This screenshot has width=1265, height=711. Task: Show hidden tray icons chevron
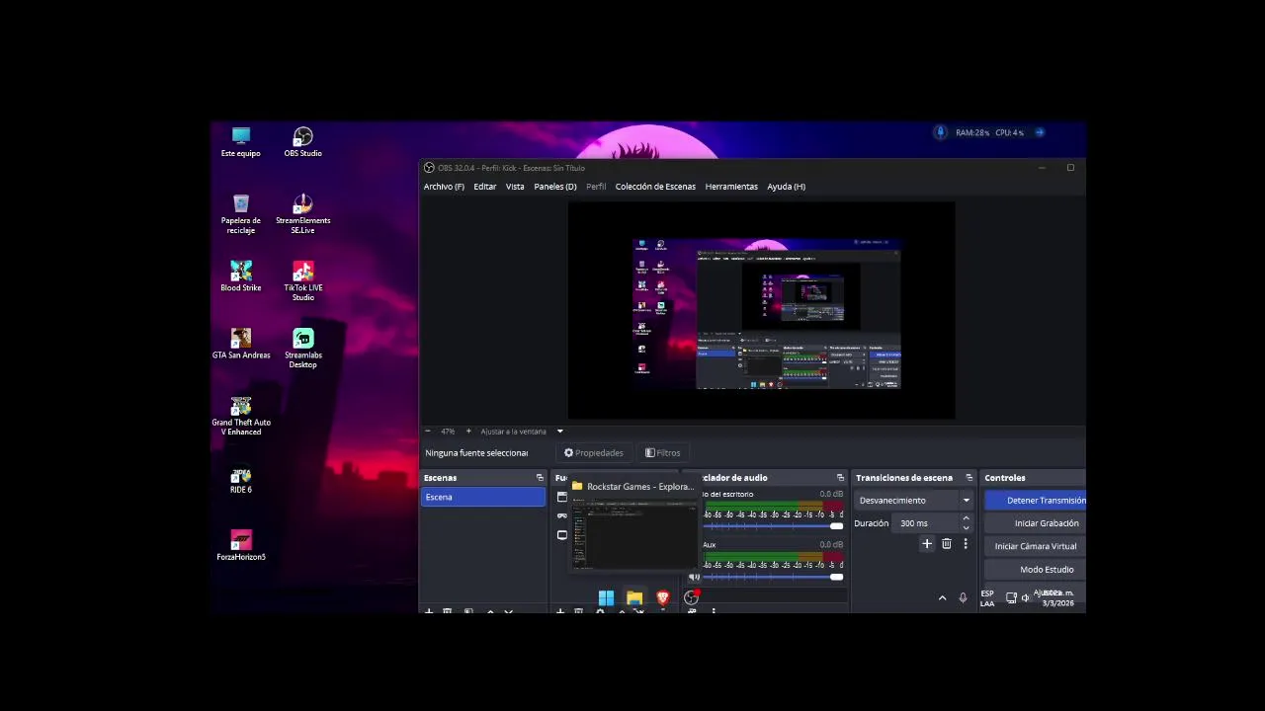click(942, 597)
